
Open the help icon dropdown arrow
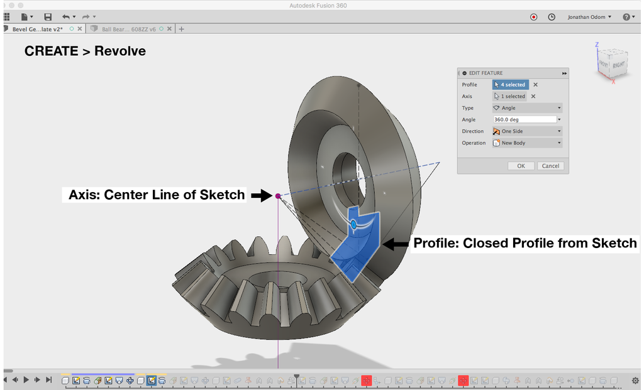point(634,17)
